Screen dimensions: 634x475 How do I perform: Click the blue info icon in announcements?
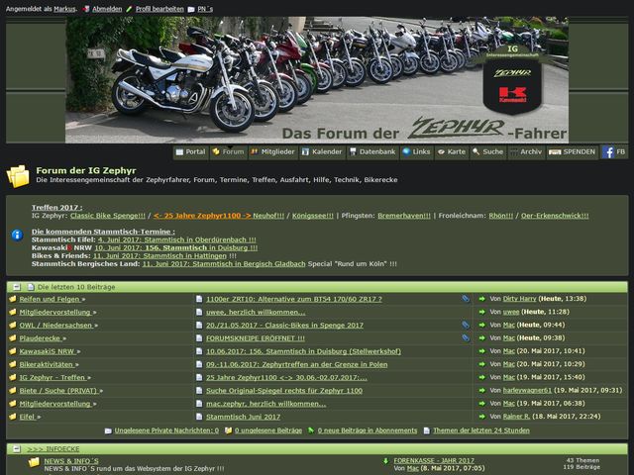click(x=17, y=236)
